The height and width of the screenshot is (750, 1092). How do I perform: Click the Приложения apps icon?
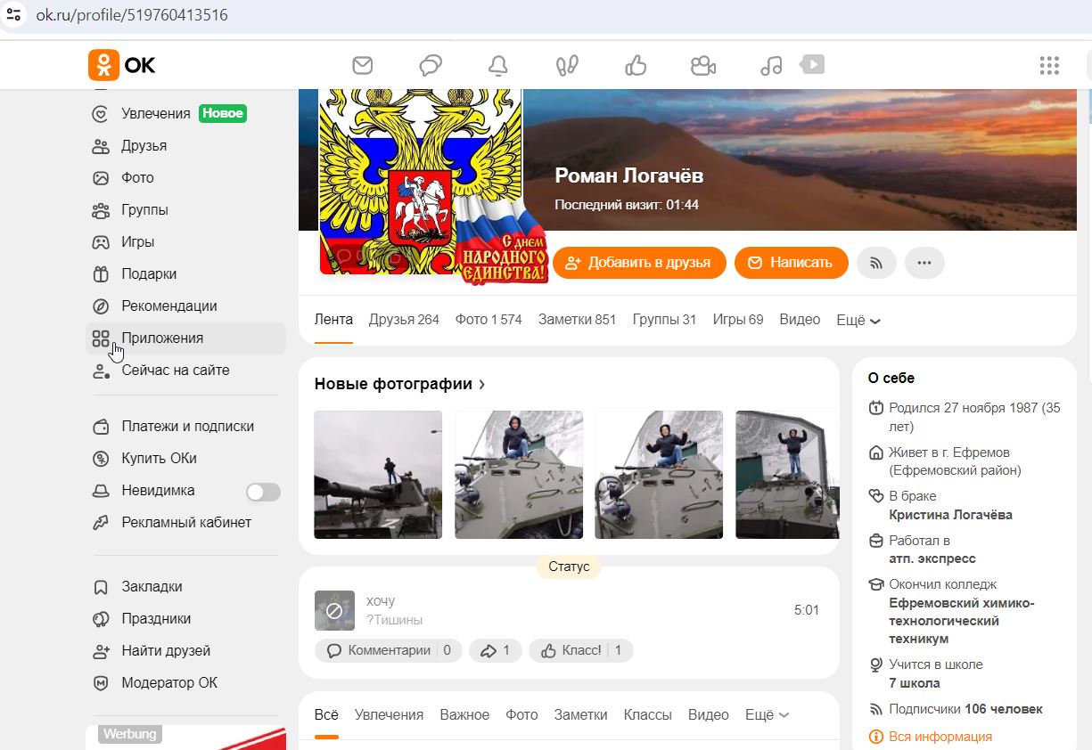point(101,338)
